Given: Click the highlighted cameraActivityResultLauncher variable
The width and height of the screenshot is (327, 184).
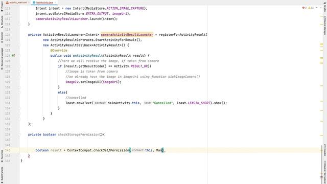Looking at the screenshot, I should 127,35.
